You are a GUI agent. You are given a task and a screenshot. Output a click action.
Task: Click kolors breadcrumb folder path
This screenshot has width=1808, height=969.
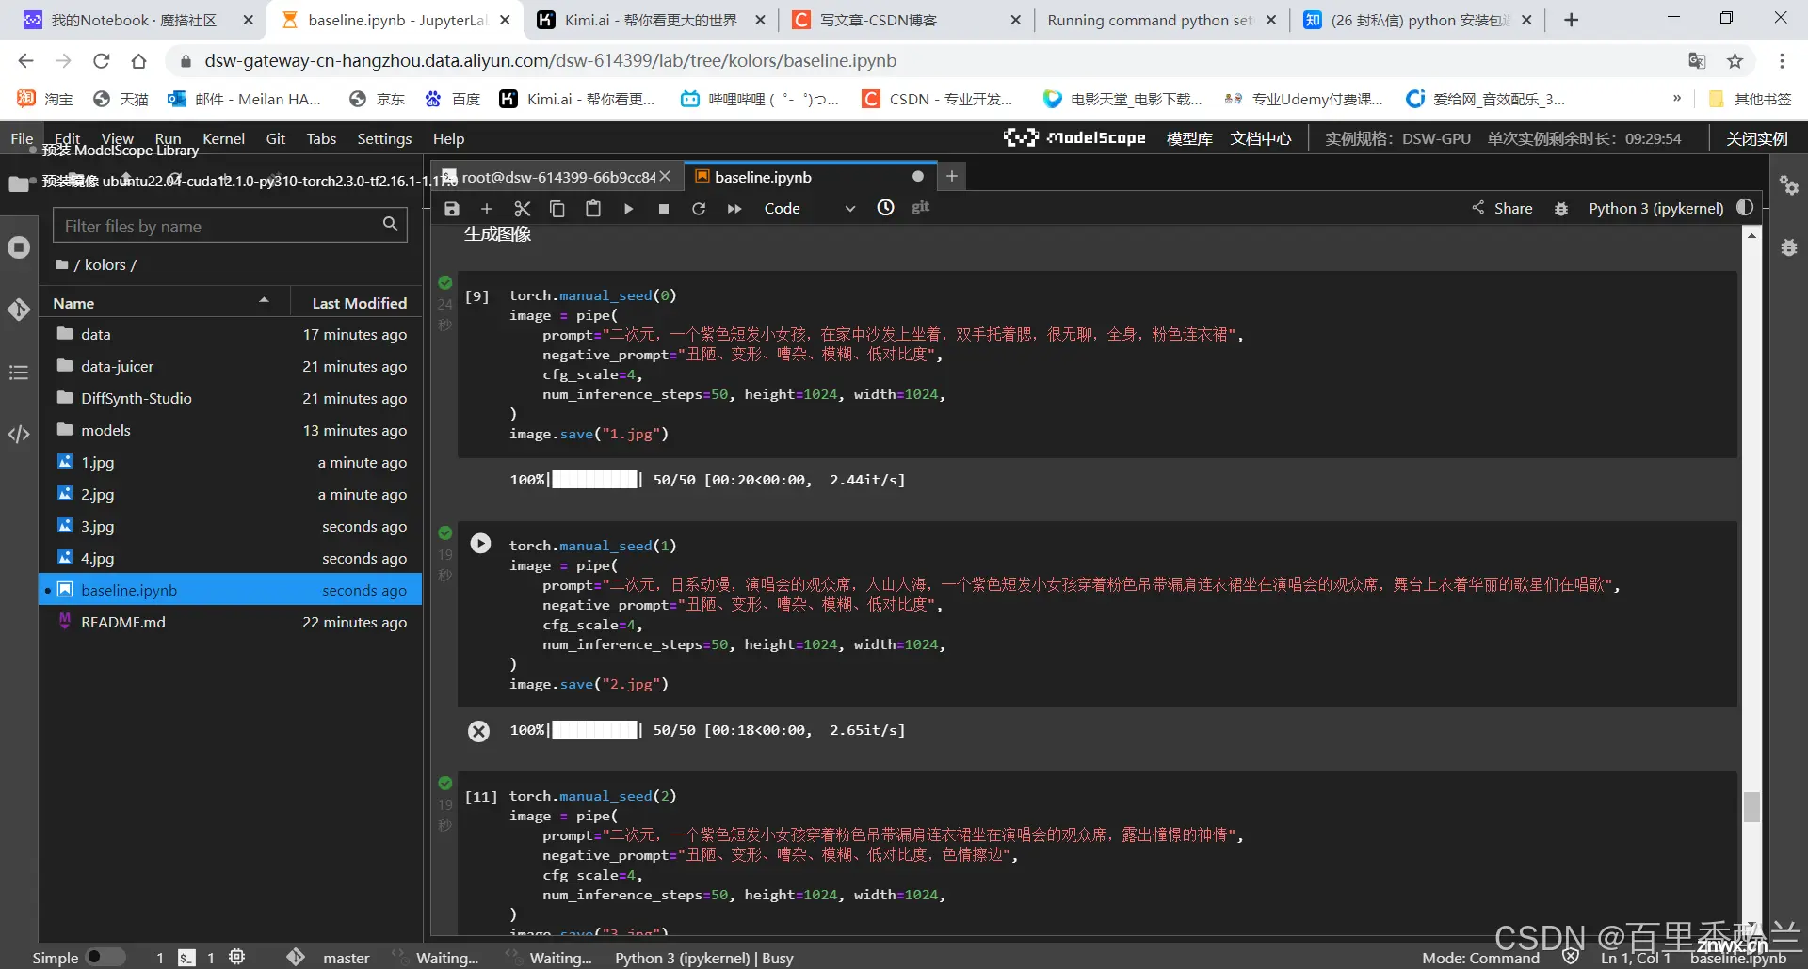coord(105,264)
